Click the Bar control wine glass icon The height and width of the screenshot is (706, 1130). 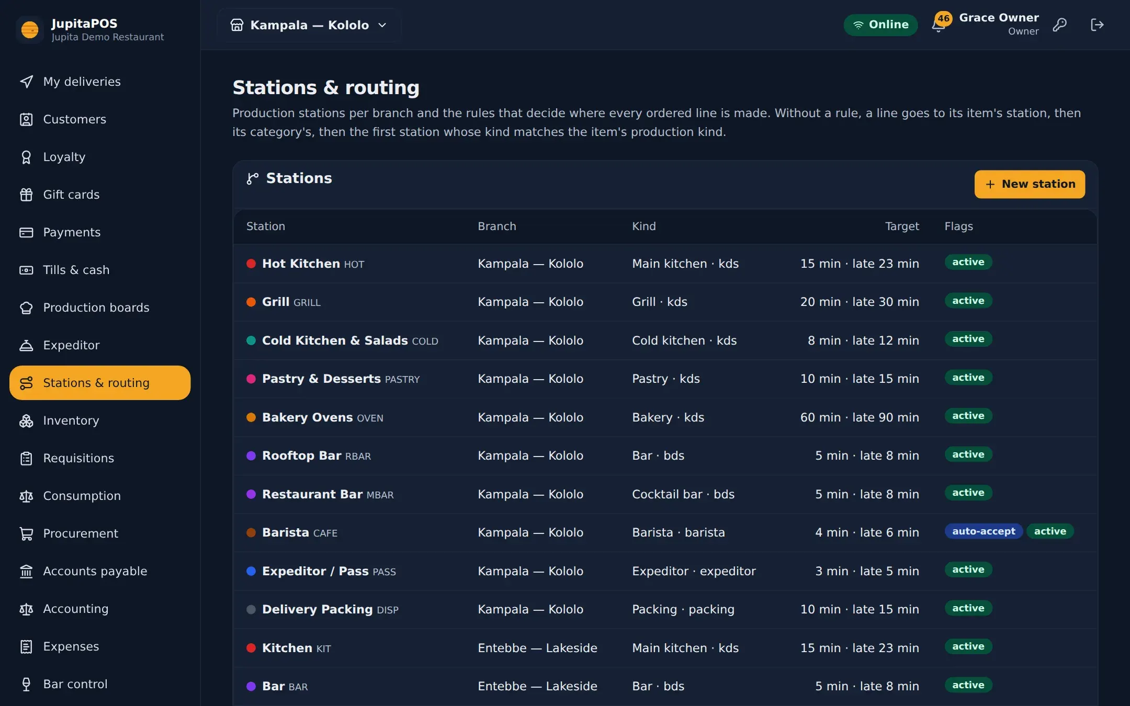click(26, 684)
